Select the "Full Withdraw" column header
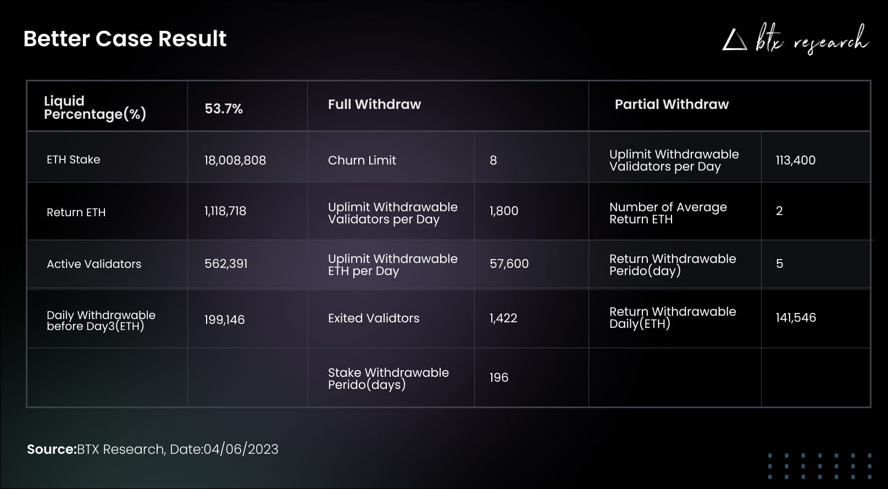The image size is (888, 489). [374, 105]
